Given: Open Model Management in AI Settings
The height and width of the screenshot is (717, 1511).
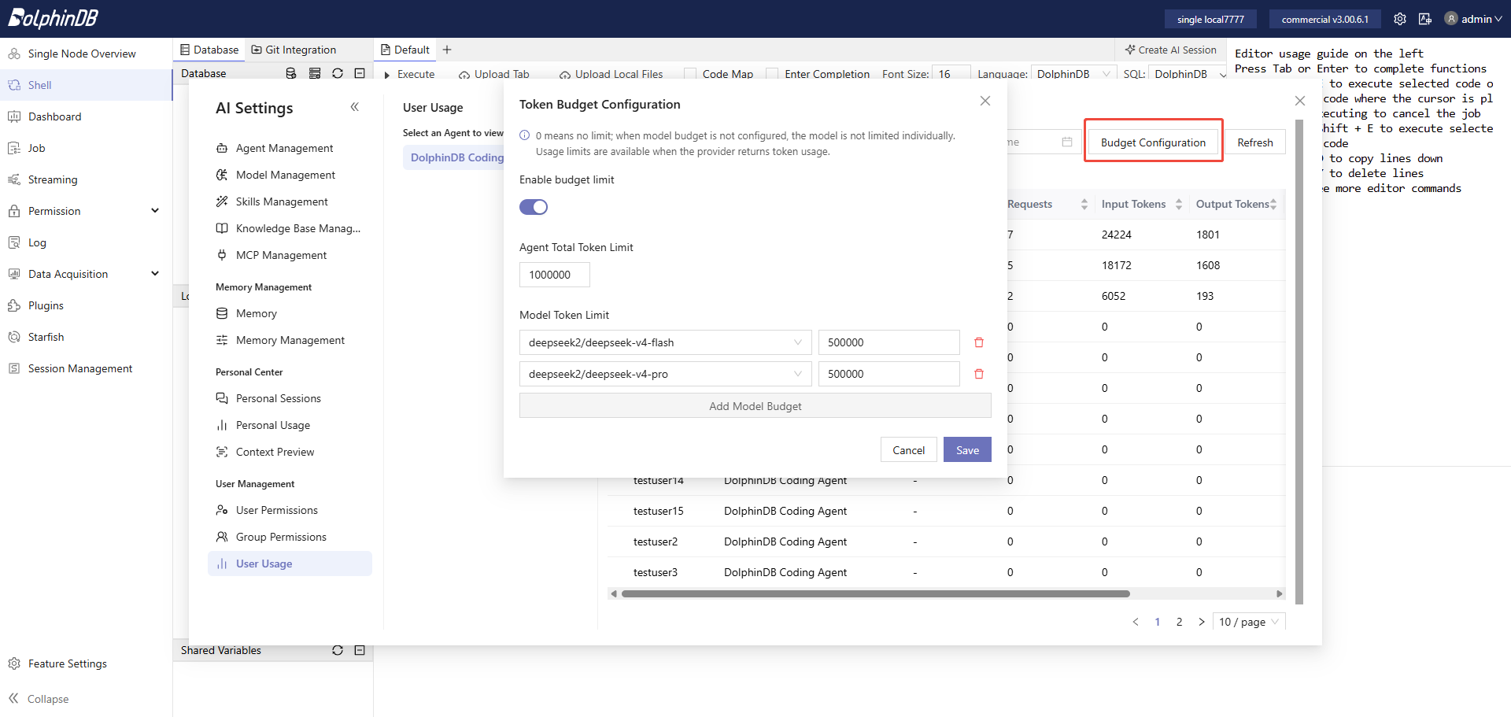Looking at the screenshot, I should (285, 175).
